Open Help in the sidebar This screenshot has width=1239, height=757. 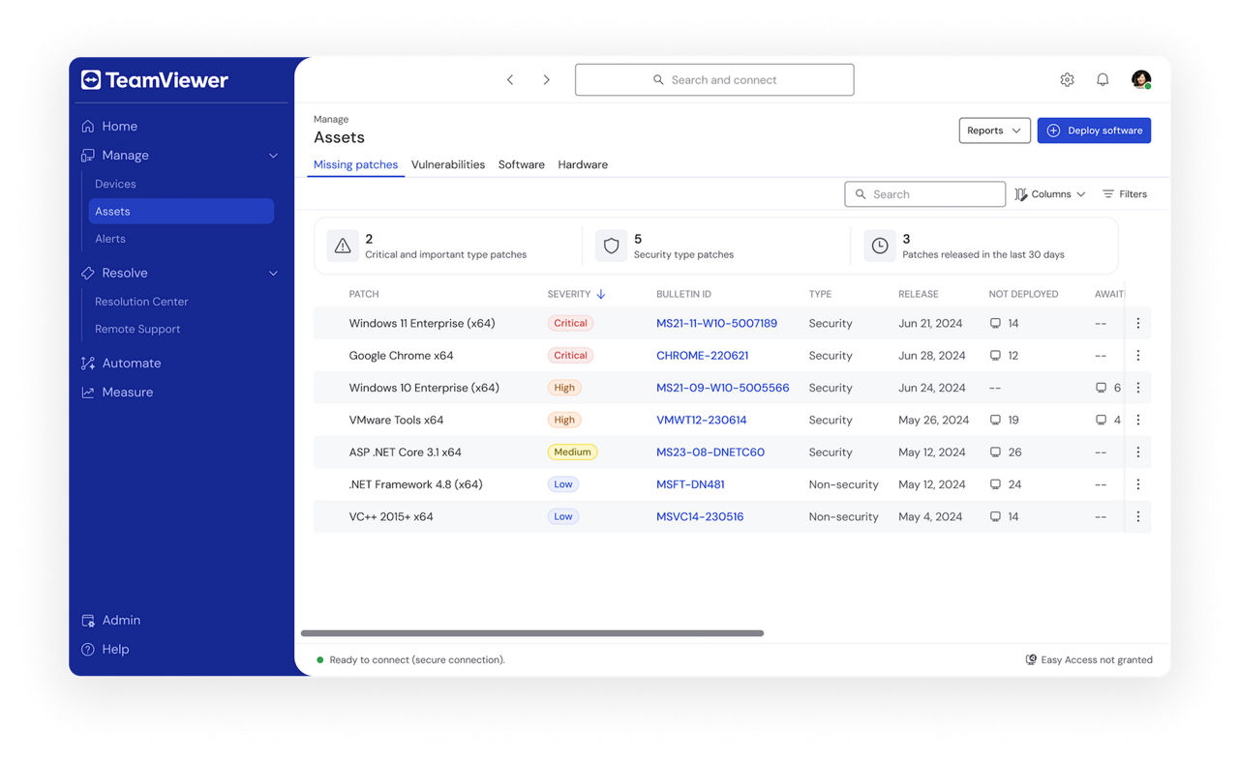pos(105,650)
